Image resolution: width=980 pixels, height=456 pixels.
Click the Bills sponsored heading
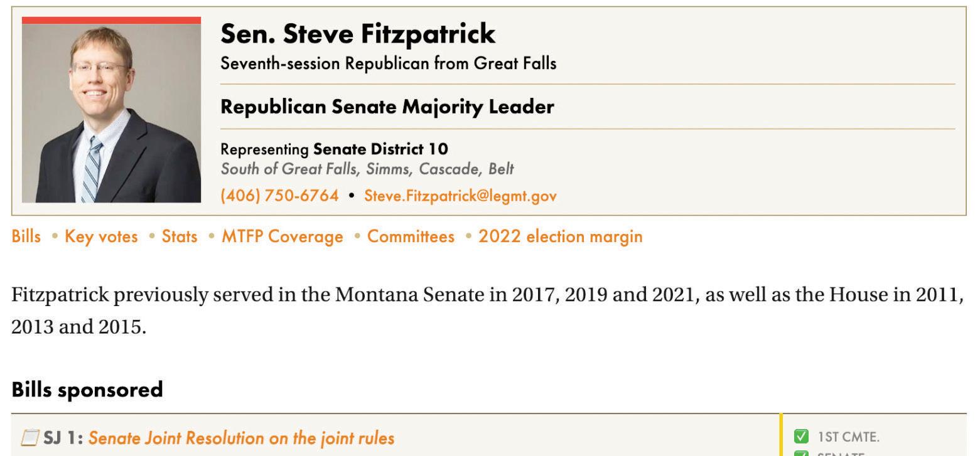[87, 390]
